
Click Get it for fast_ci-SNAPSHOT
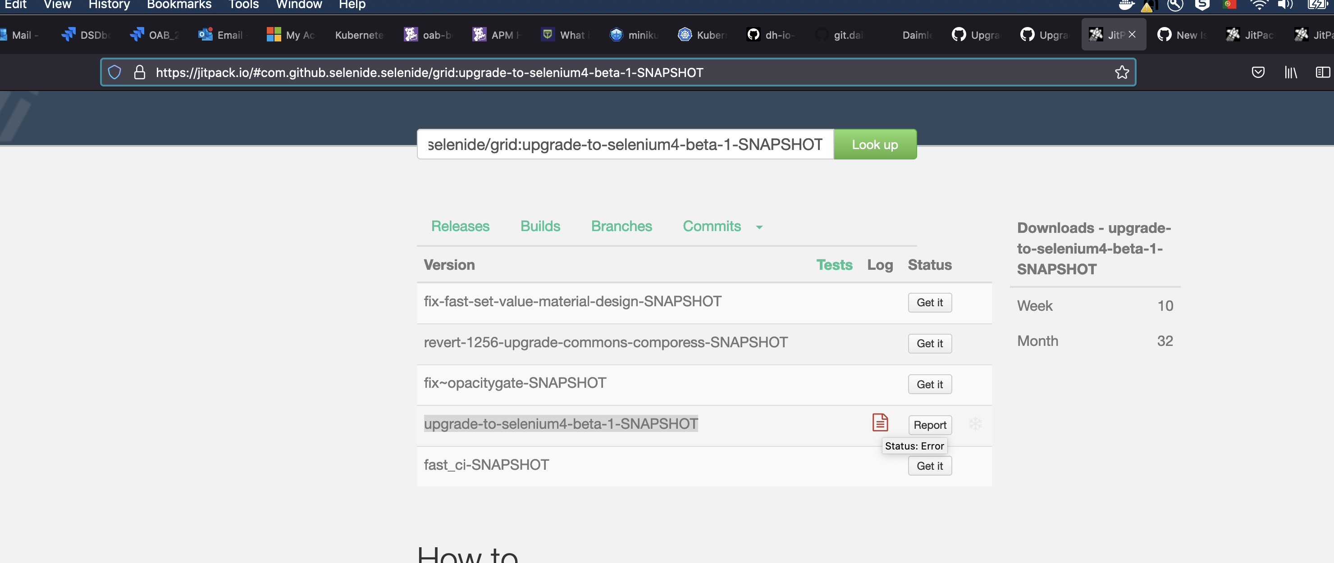(930, 466)
